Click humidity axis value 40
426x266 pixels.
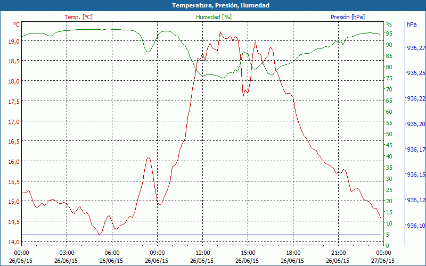(x=389, y=156)
